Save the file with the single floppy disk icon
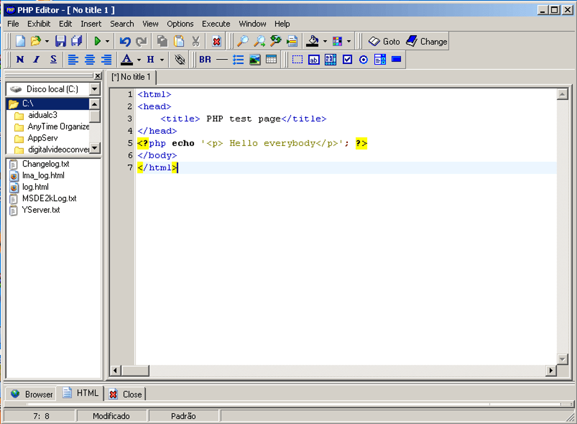The width and height of the screenshot is (577, 424). point(61,41)
